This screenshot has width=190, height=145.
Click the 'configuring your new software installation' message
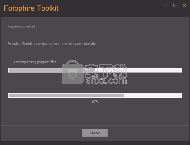(x=53, y=44)
